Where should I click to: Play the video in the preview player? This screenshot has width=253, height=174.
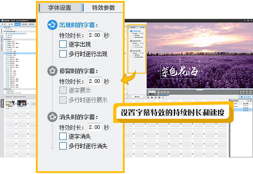click(x=159, y=92)
